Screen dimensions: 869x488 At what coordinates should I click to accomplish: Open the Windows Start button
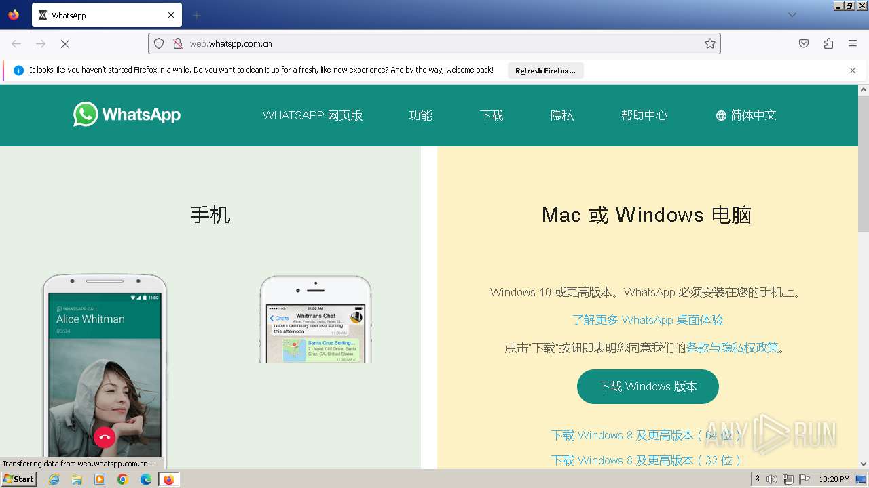click(18, 479)
